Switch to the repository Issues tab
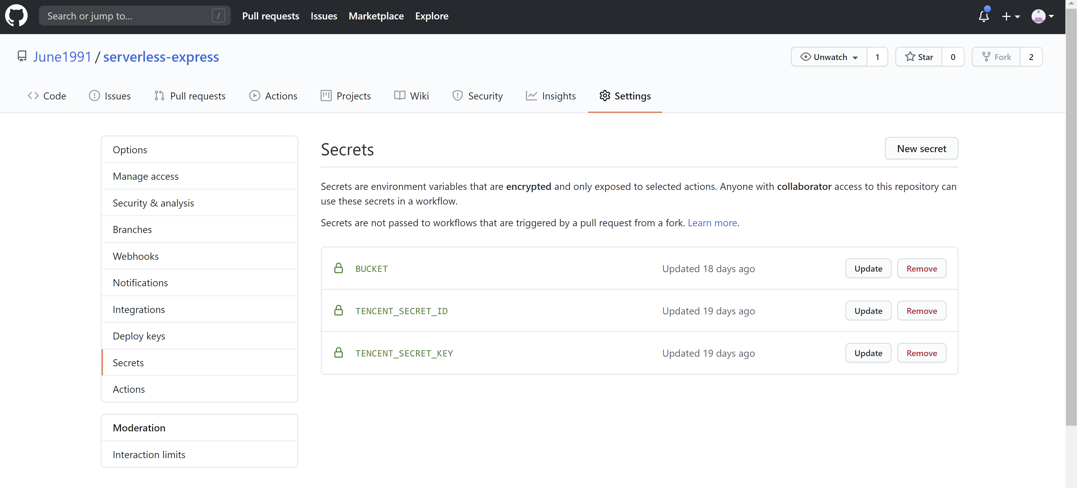This screenshot has height=488, width=1077. (x=109, y=96)
